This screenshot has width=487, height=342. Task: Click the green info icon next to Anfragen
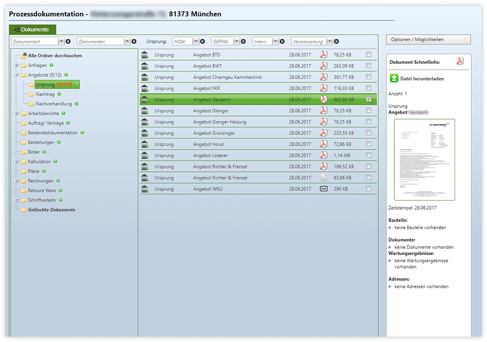(51, 65)
